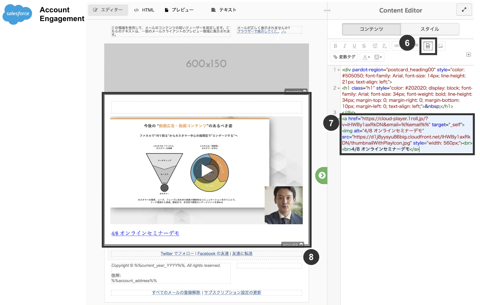This screenshot has width=480, height=305.
Task: Open the removable options dropdown
Action: pos(301,244)
